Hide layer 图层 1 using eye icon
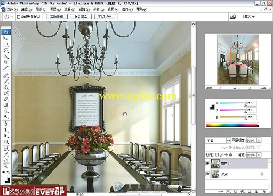Screen dimensions: 273x196 pos(207,164)
